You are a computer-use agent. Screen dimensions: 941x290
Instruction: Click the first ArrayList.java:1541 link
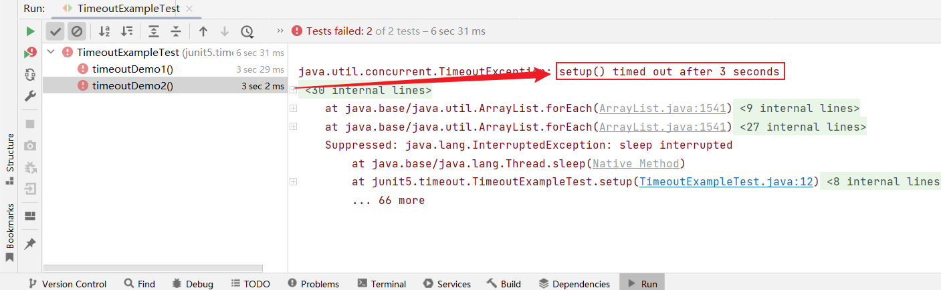pos(662,109)
